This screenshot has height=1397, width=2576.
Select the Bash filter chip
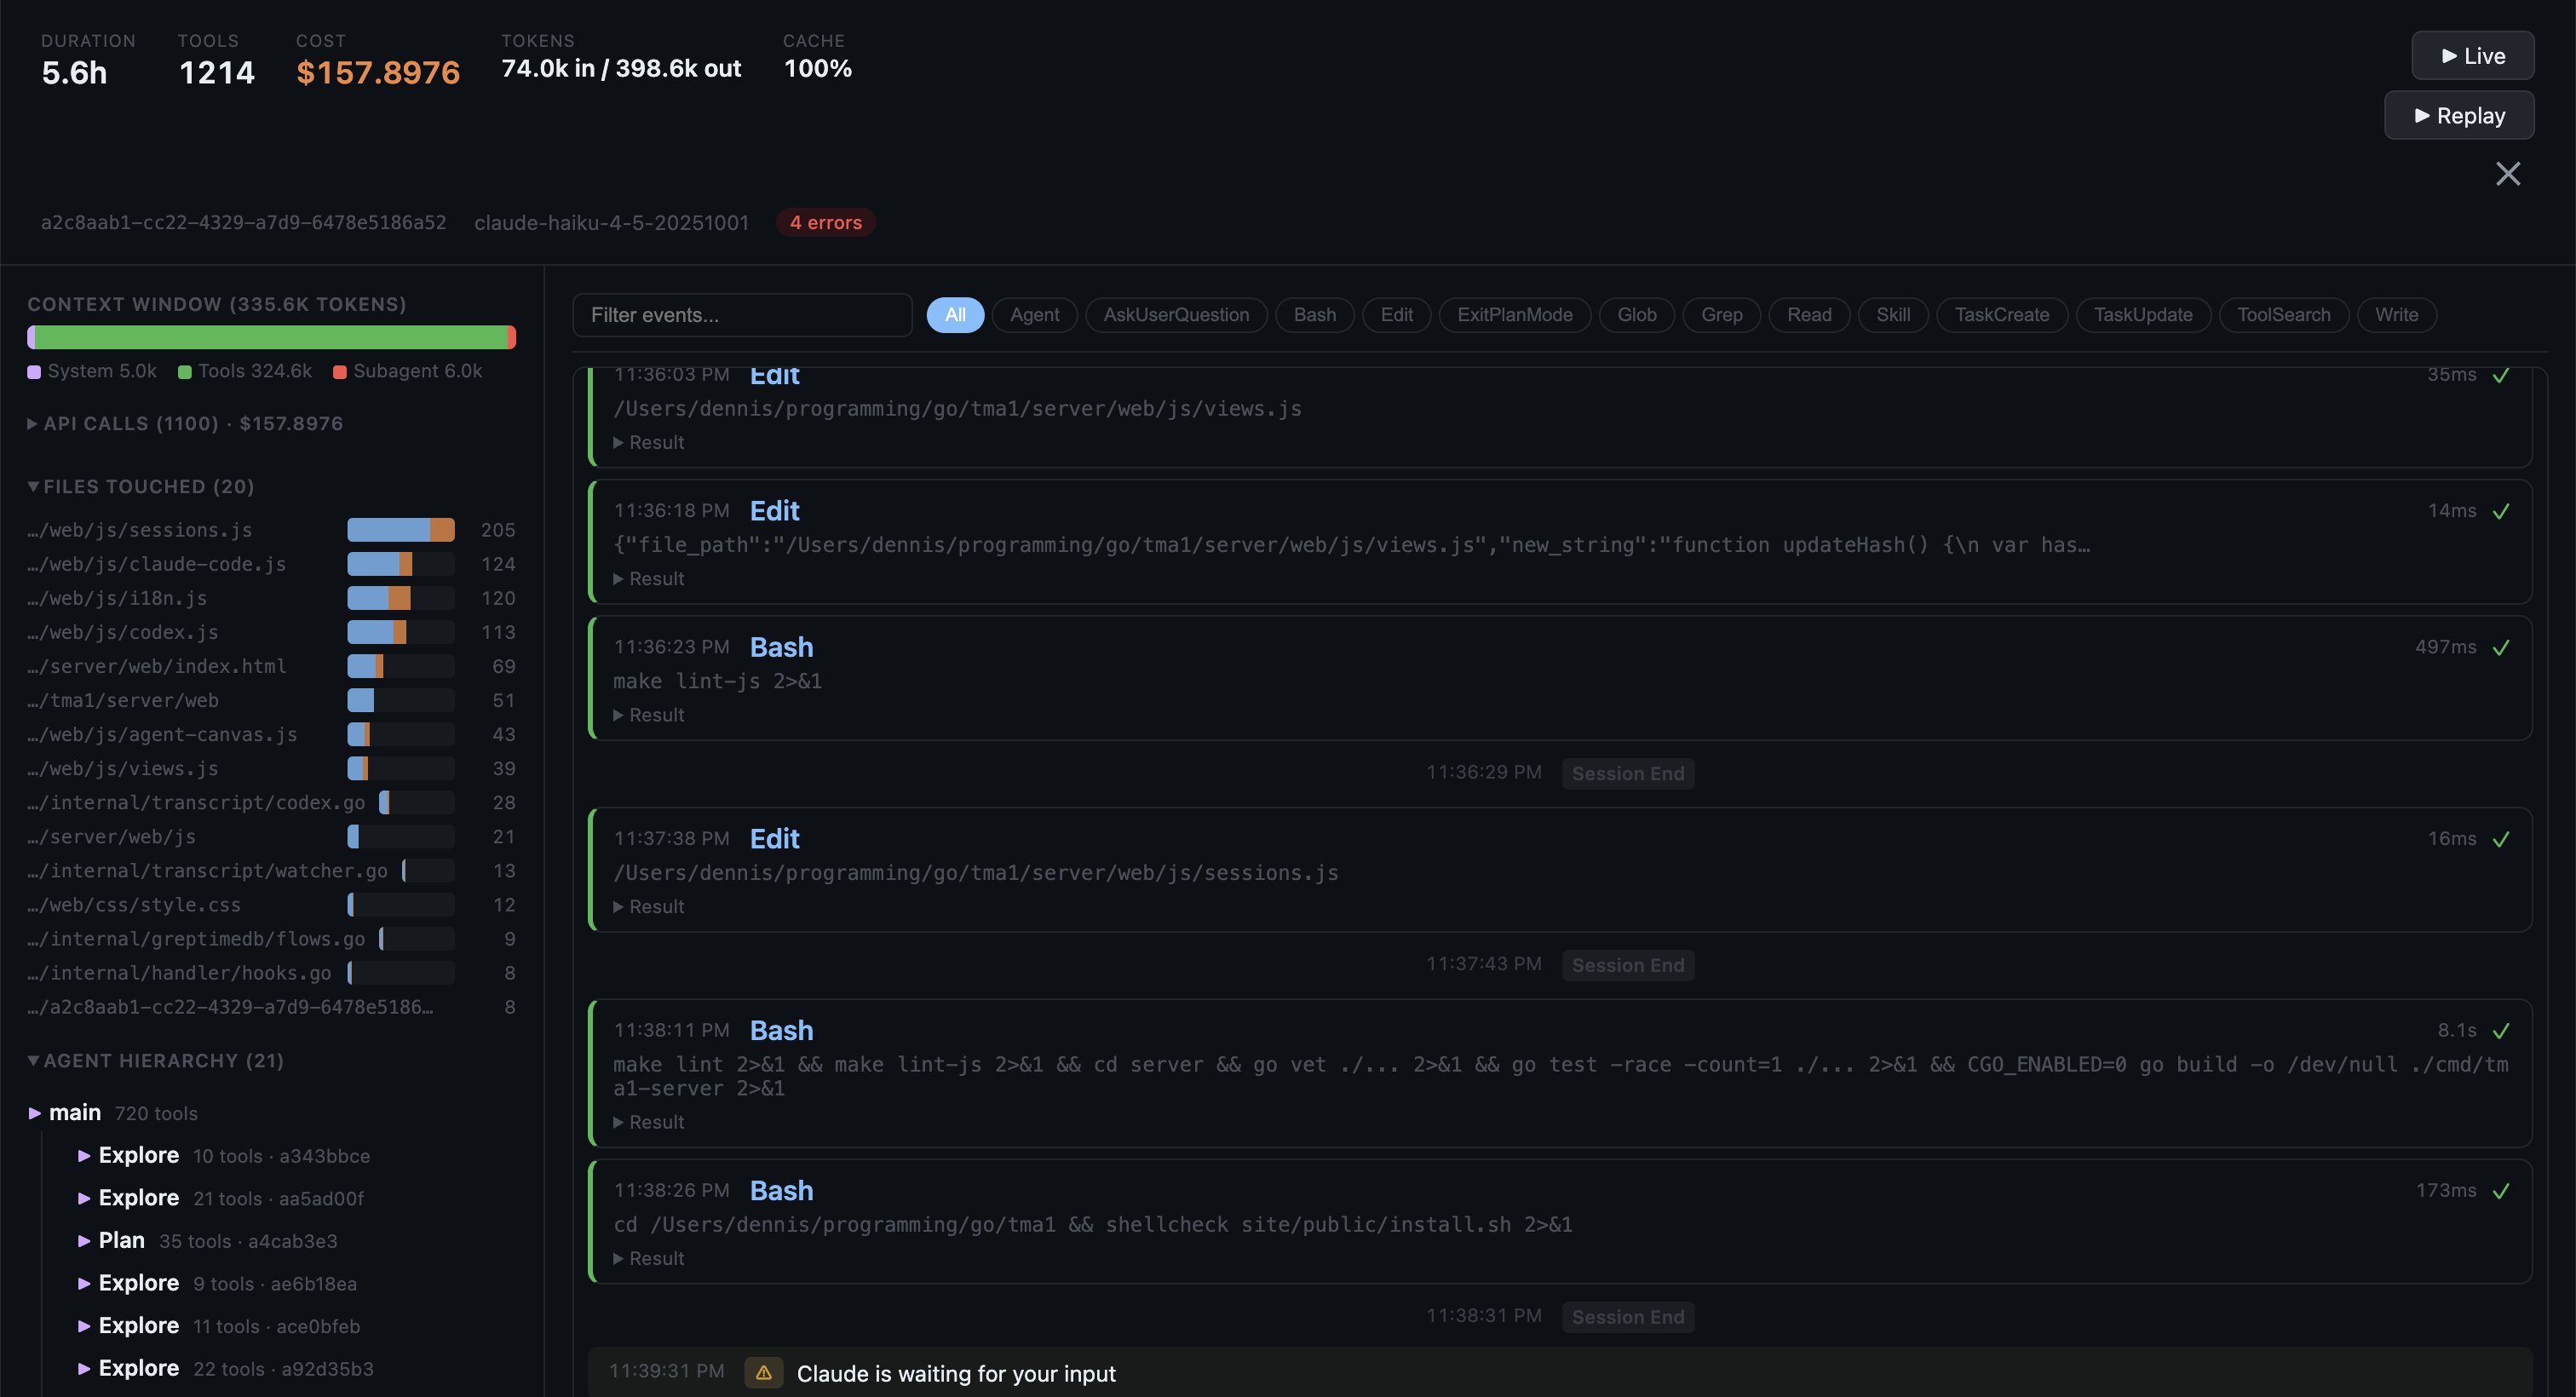click(x=1314, y=315)
